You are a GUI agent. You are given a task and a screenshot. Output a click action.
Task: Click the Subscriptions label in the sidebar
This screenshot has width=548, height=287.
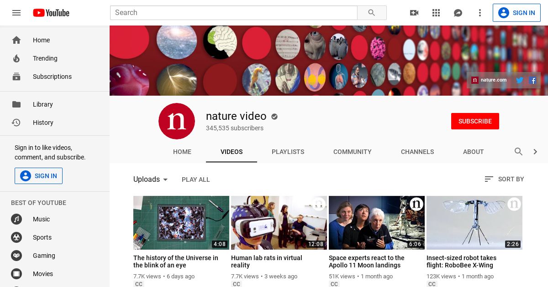tap(52, 77)
